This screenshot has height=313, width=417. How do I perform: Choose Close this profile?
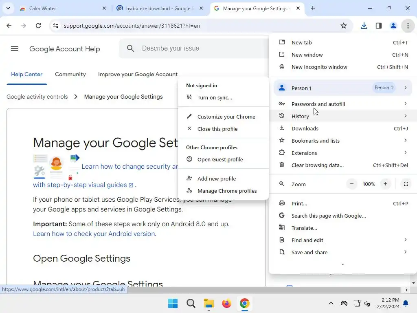[224, 129]
